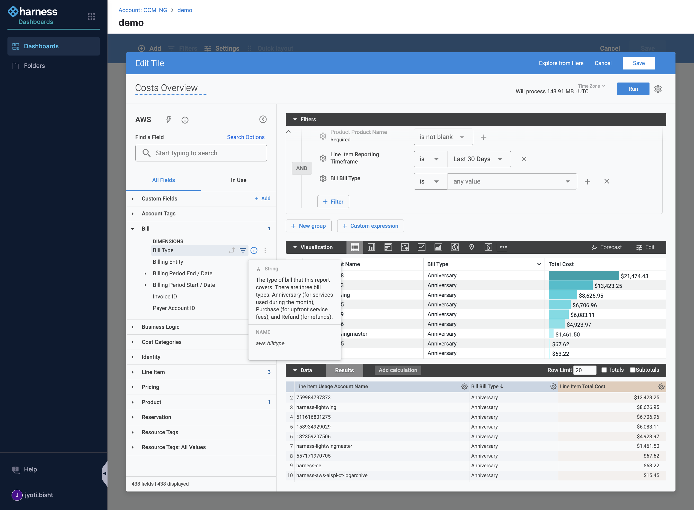
Task: Expand Billing Period End / Date
Action: tap(146, 274)
